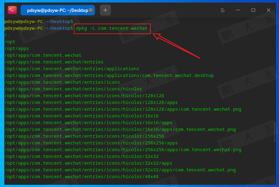Click the '/opt/apps/com.tencent.wechat' line
This screenshot has height=187, width=279.
pos(43,55)
